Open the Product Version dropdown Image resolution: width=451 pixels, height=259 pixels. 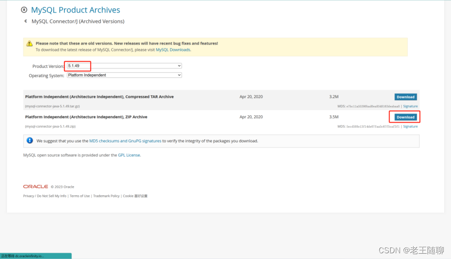coord(125,66)
